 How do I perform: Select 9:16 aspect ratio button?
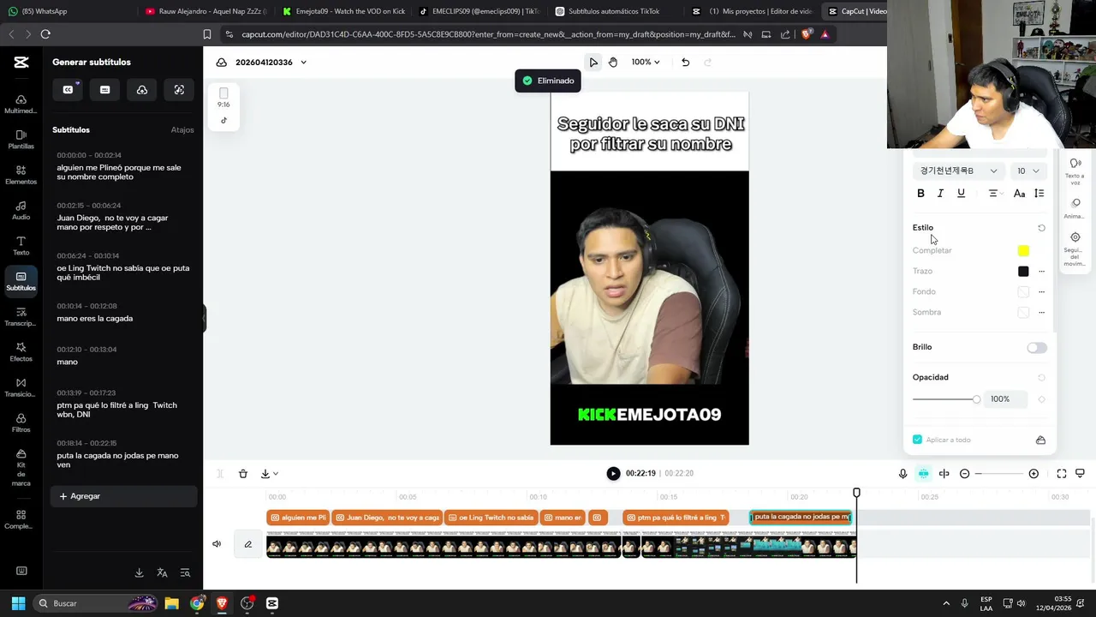[223, 98]
